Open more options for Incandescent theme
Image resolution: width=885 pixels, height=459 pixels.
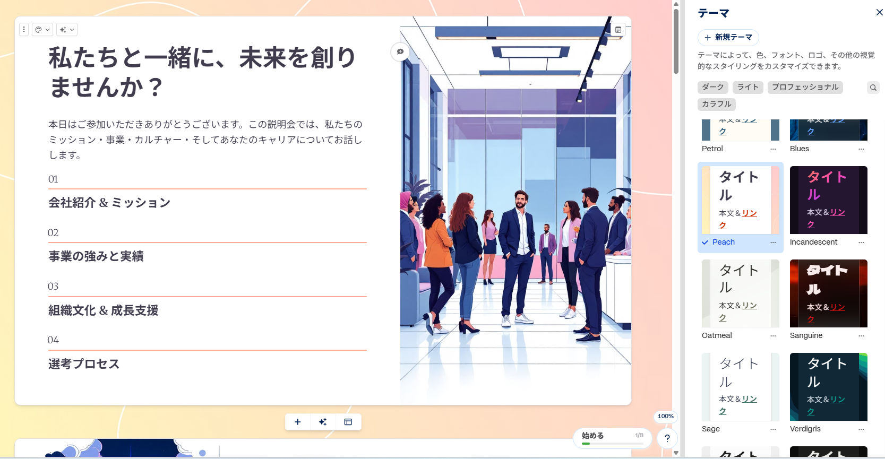(x=861, y=243)
